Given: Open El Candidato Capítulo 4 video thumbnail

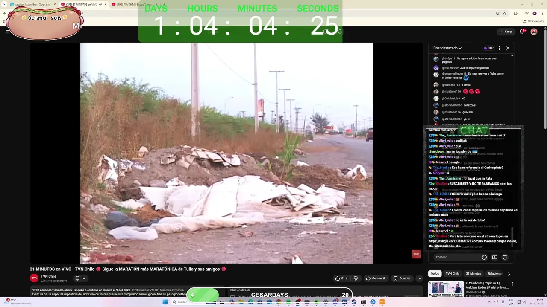Looking at the screenshot, I should tap(446, 289).
